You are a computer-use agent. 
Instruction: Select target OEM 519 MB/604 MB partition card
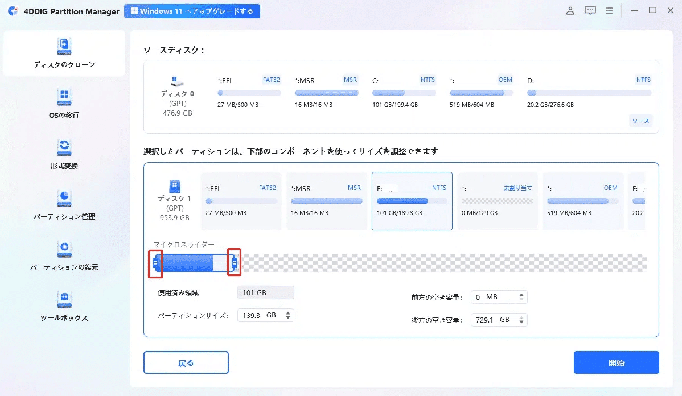point(582,201)
